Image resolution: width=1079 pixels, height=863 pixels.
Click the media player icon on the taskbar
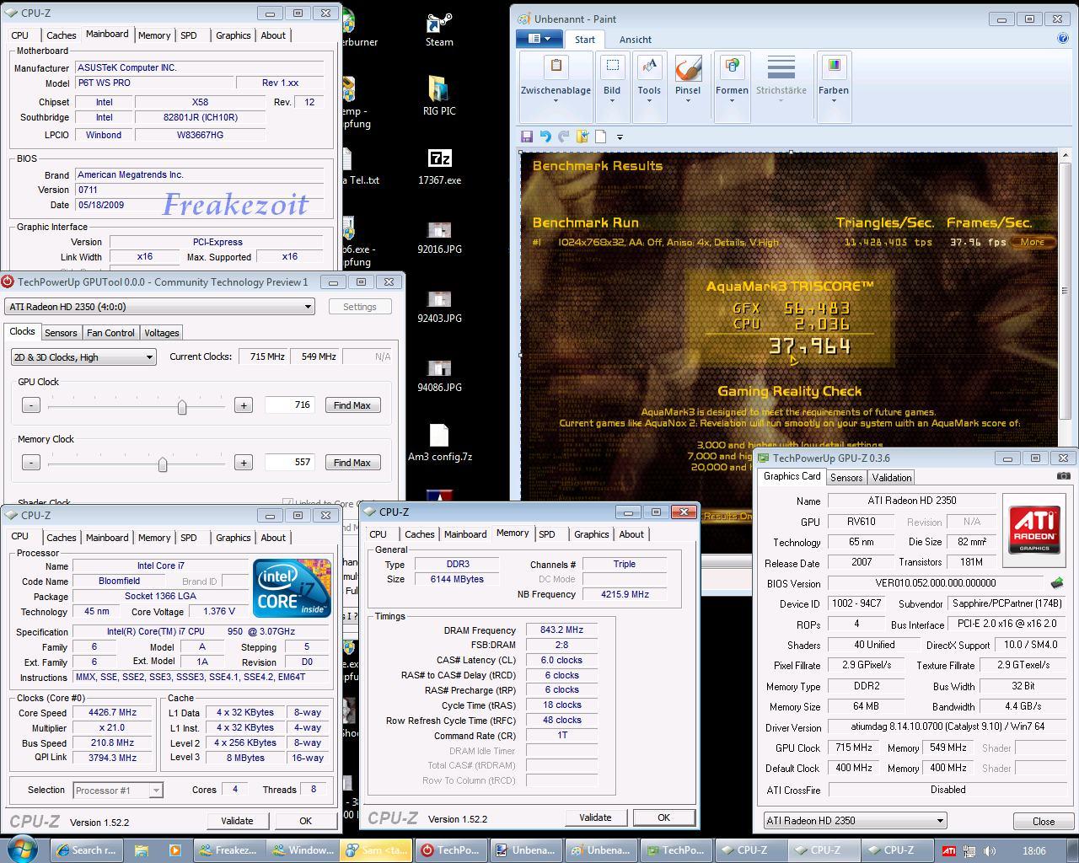coord(174,850)
